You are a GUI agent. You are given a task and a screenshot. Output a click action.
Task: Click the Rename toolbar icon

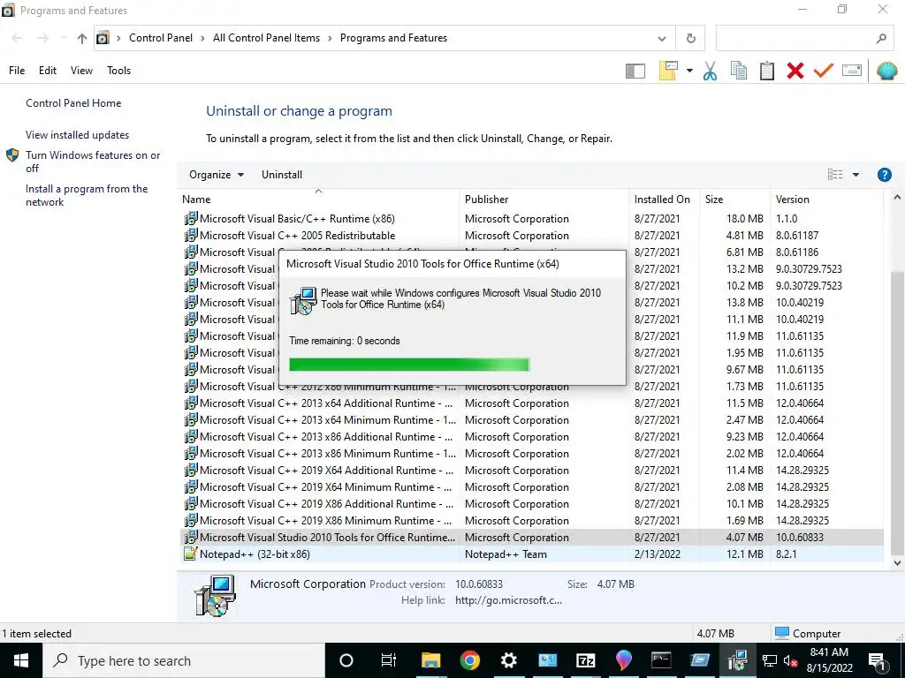click(x=852, y=71)
